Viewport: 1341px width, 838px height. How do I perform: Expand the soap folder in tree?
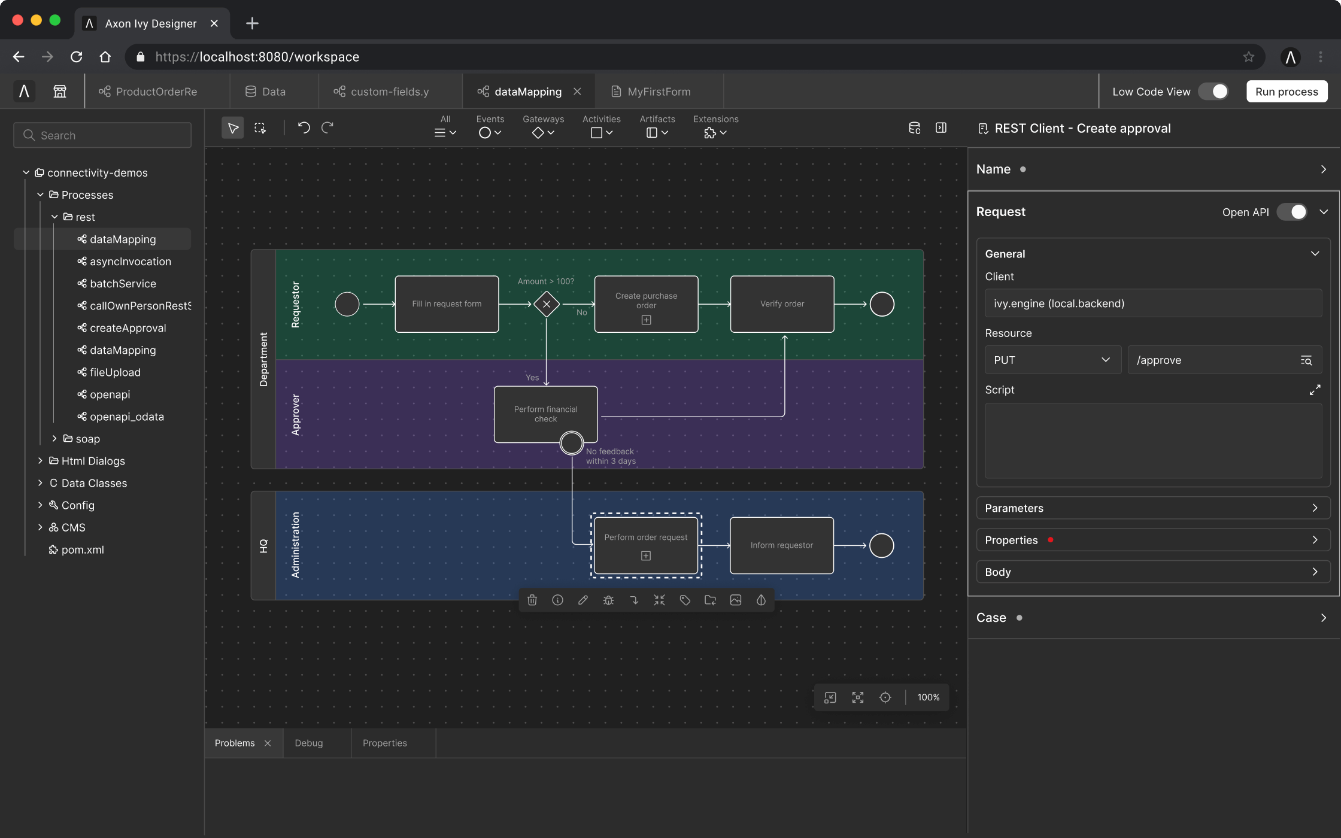[x=54, y=439]
